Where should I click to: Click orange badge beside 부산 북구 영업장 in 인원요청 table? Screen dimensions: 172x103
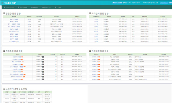[x=22, y=64]
